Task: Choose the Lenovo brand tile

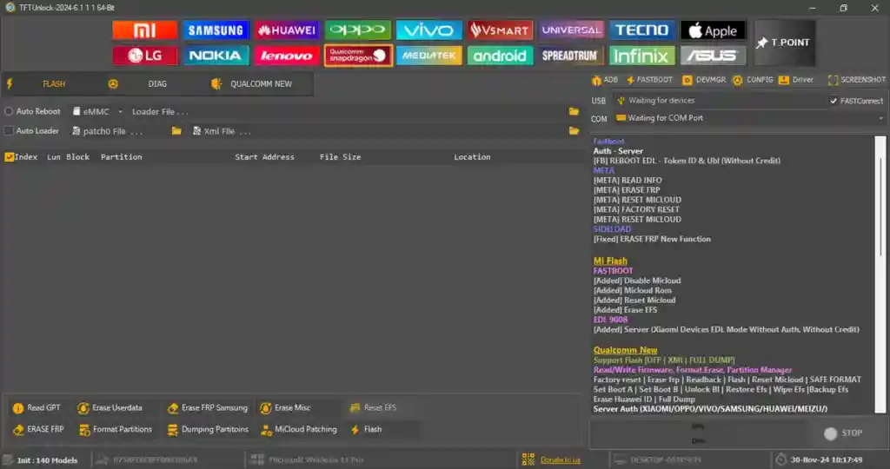Action: point(287,56)
